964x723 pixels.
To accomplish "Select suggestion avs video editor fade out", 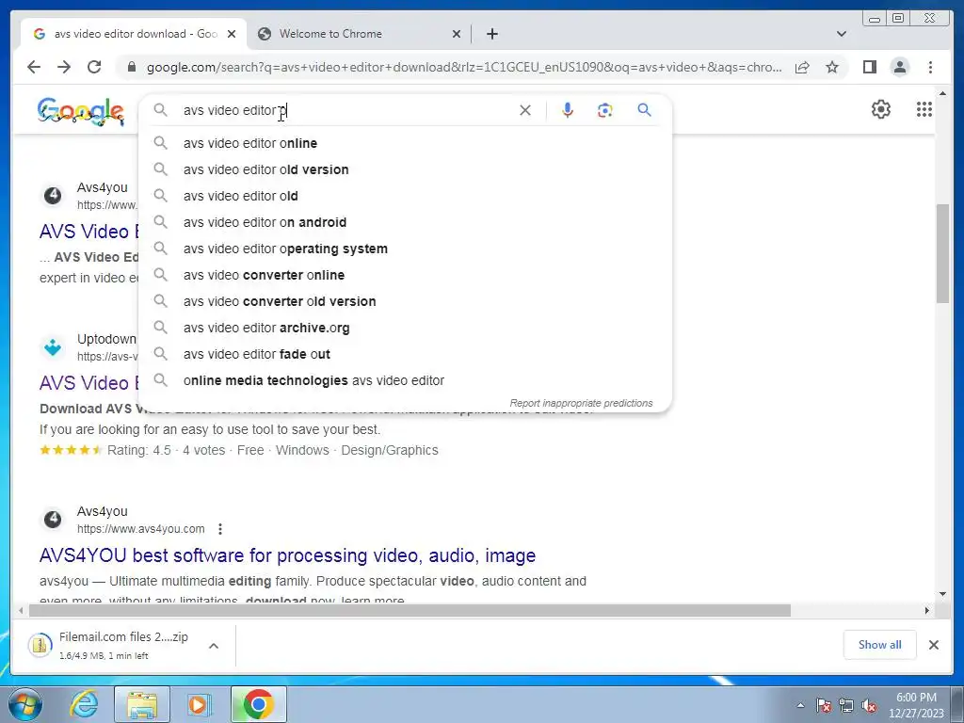I will point(405,355).
